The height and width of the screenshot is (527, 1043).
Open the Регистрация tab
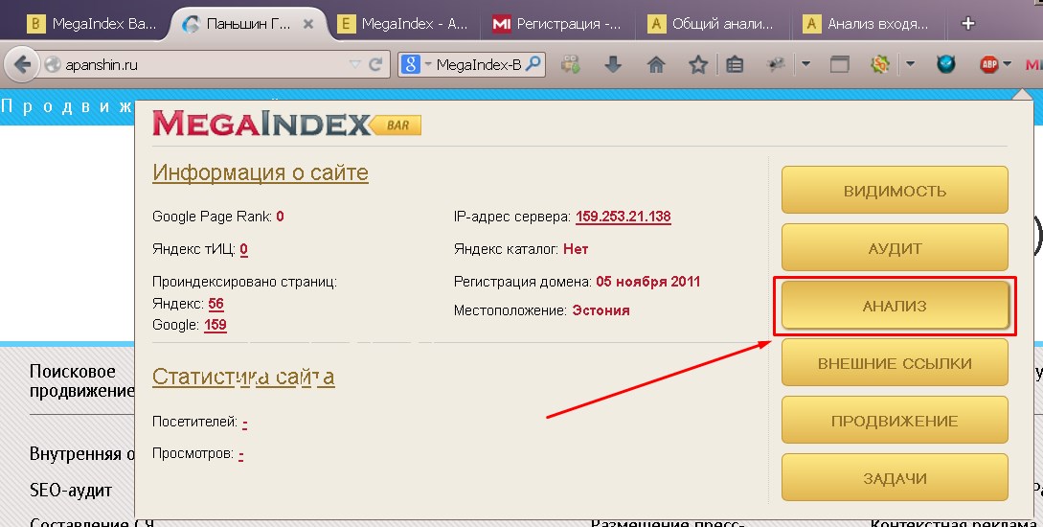[x=557, y=24]
